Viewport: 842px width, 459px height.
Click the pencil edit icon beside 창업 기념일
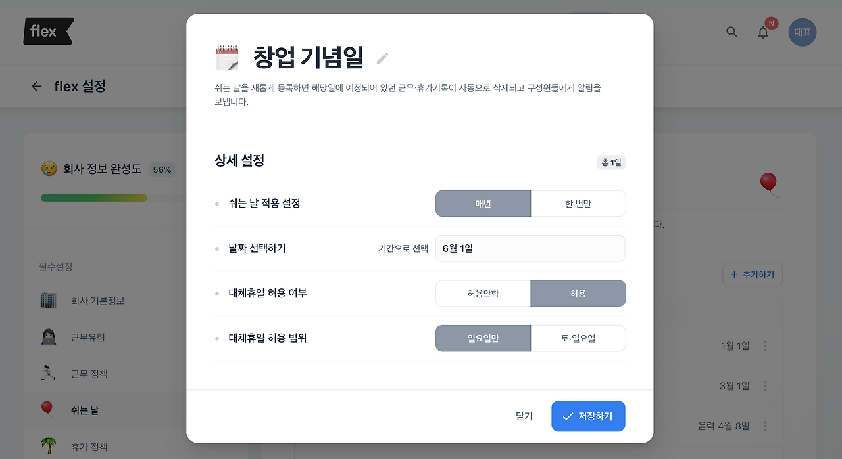pyautogui.click(x=383, y=58)
